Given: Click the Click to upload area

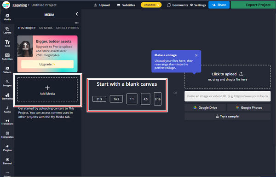Looking at the screenshot, I should (x=227, y=77).
